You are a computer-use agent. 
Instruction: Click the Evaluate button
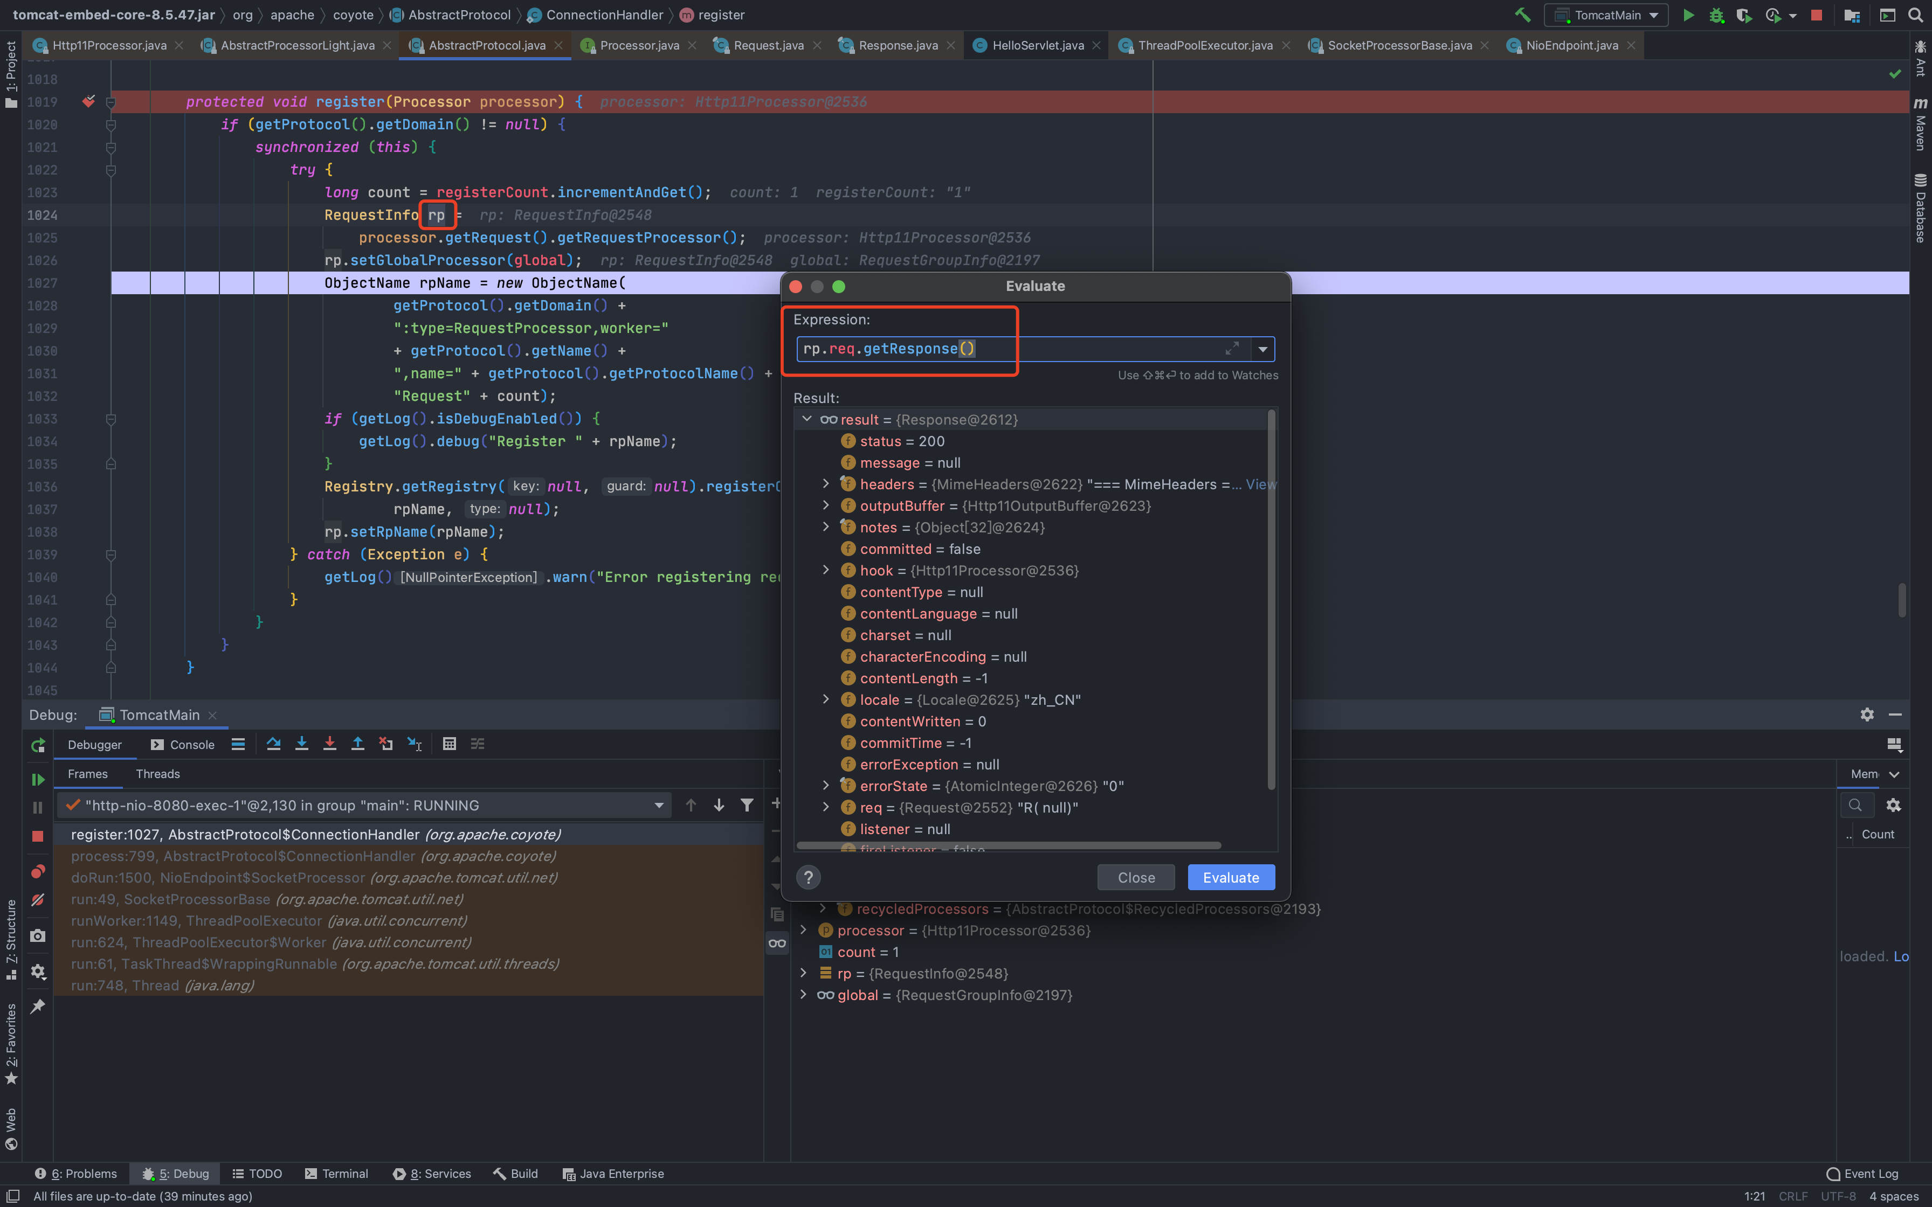tap(1230, 877)
